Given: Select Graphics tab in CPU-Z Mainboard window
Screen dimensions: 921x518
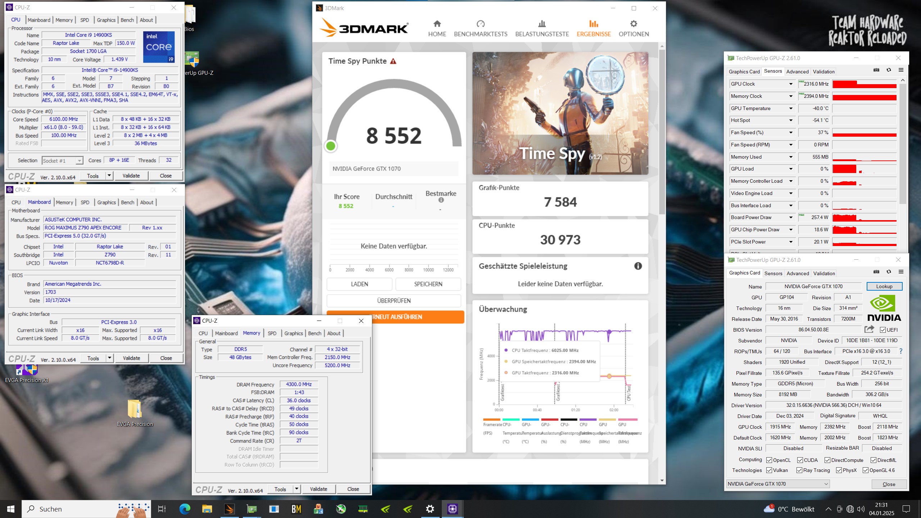Looking at the screenshot, I should pyautogui.click(x=106, y=203).
